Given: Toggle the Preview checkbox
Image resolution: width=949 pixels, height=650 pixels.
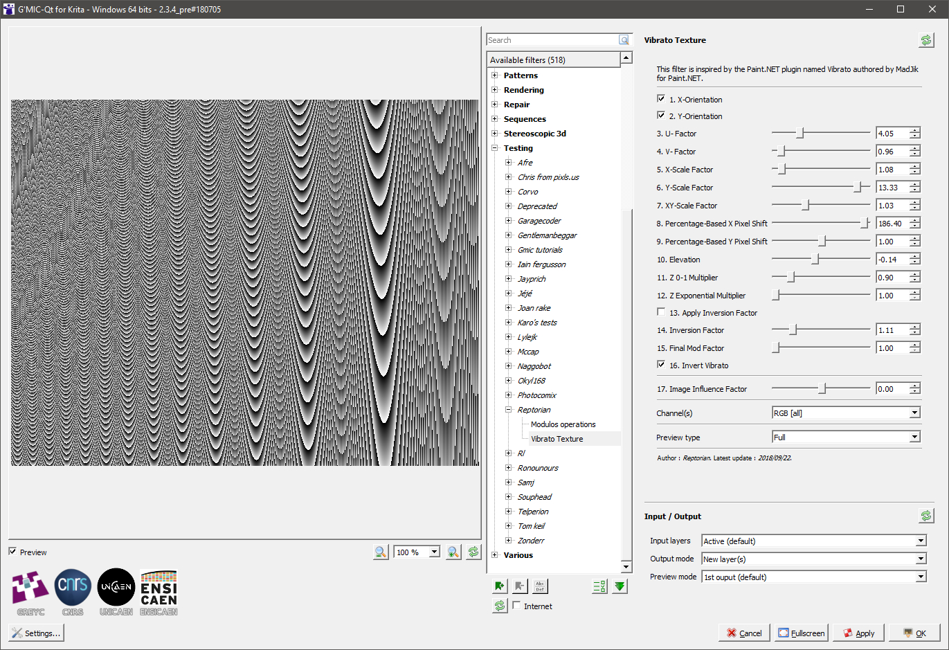Looking at the screenshot, I should [13, 552].
